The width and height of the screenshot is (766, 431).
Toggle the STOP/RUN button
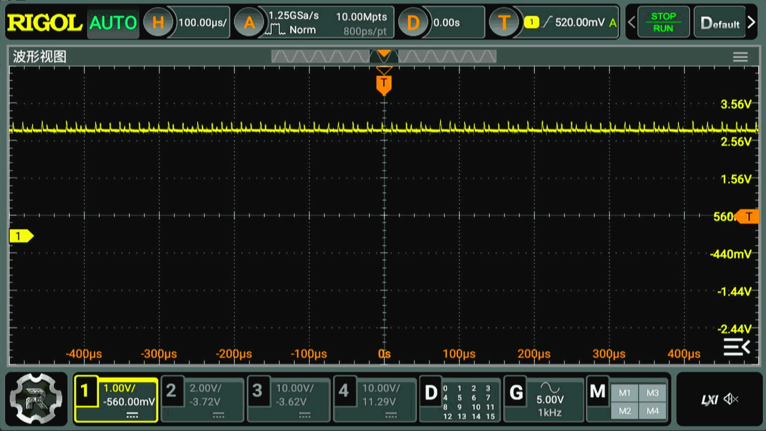point(663,22)
